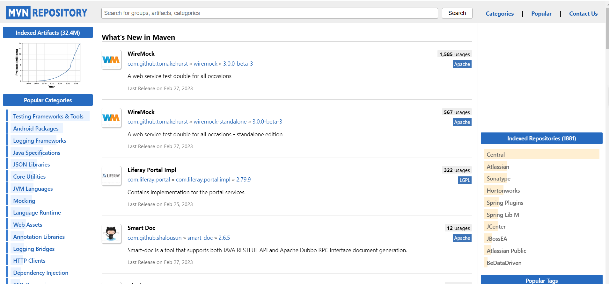The image size is (609, 284).
Task: Open the Sonatype repository
Action: coord(498,179)
